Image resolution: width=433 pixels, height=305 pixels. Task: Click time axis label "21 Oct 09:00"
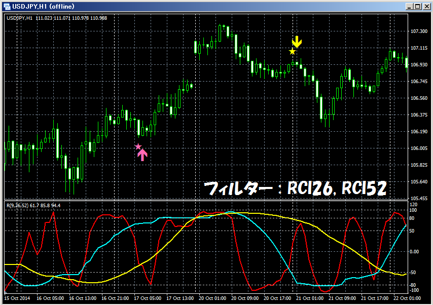[x=342, y=298]
